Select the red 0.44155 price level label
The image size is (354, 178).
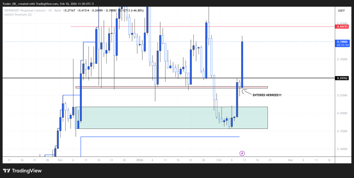click(x=342, y=26)
